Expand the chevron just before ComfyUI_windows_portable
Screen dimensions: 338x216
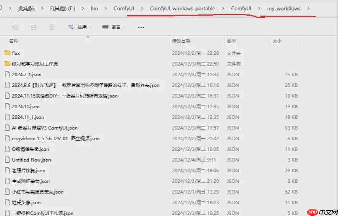142,9
